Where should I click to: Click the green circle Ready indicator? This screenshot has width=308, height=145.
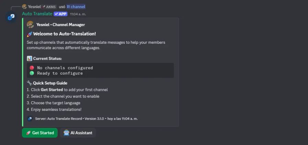click(32, 73)
